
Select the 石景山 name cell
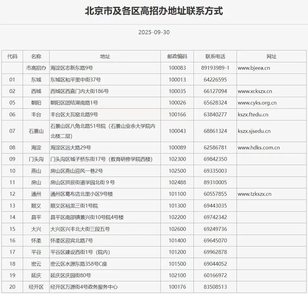36,131
